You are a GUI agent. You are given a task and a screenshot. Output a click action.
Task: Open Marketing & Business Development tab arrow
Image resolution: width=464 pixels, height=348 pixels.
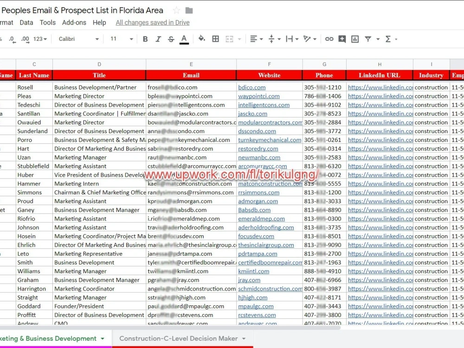[103, 339]
